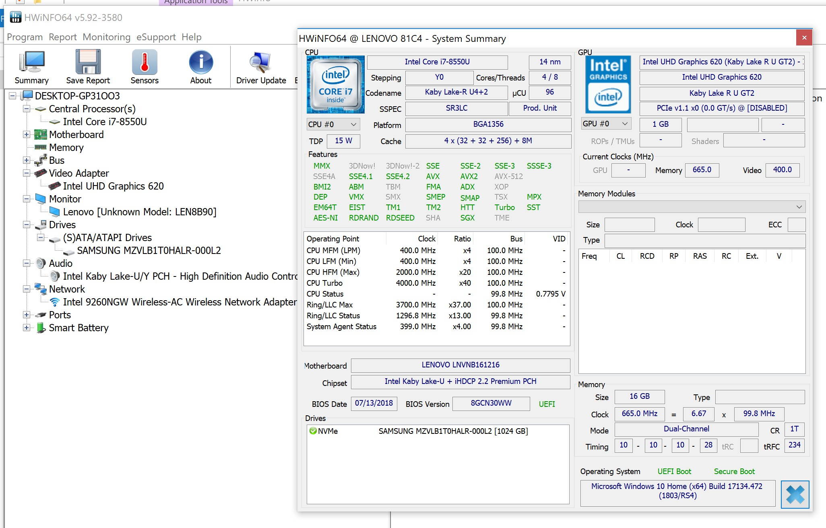Open the Program menu
The image size is (826, 528).
pos(25,37)
